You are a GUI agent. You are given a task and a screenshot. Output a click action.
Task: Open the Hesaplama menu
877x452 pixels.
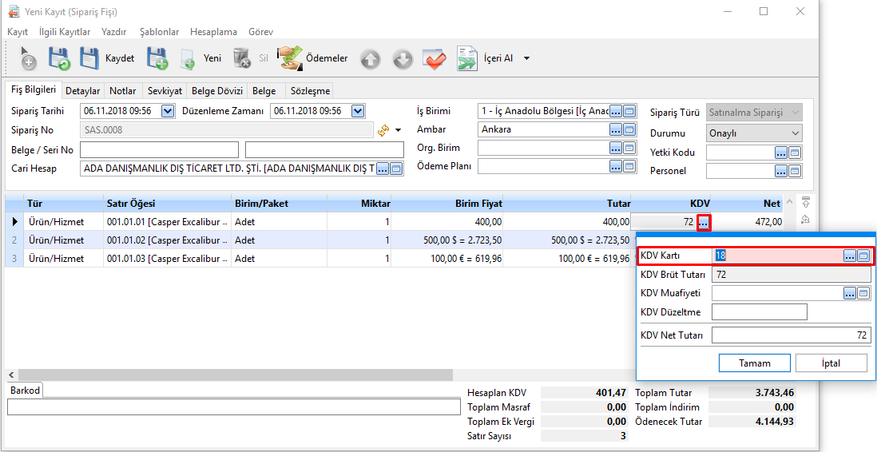[213, 32]
